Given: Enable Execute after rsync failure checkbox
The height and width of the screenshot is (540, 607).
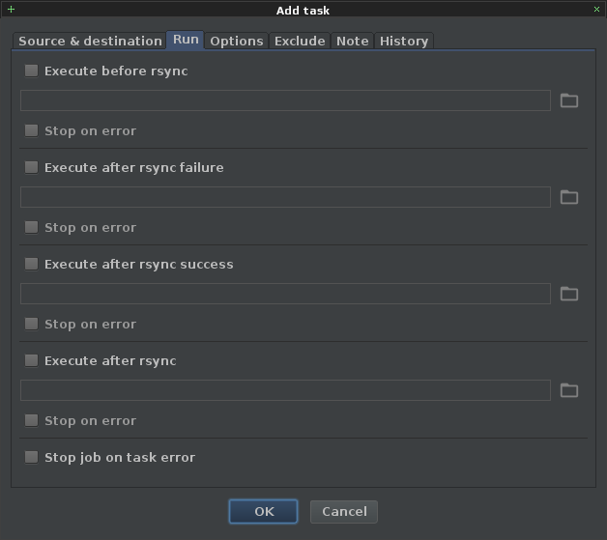Looking at the screenshot, I should [31, 167].
